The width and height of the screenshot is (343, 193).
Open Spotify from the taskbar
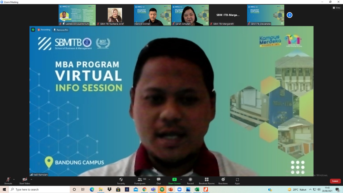point(162,190)
